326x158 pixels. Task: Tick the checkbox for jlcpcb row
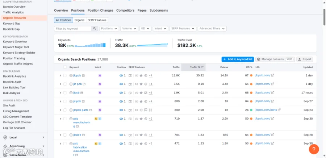click(x=65, y=75)
